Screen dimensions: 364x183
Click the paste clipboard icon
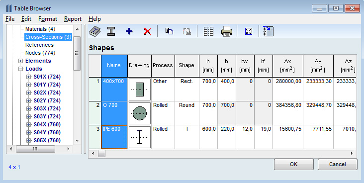[x=187, y=31]
